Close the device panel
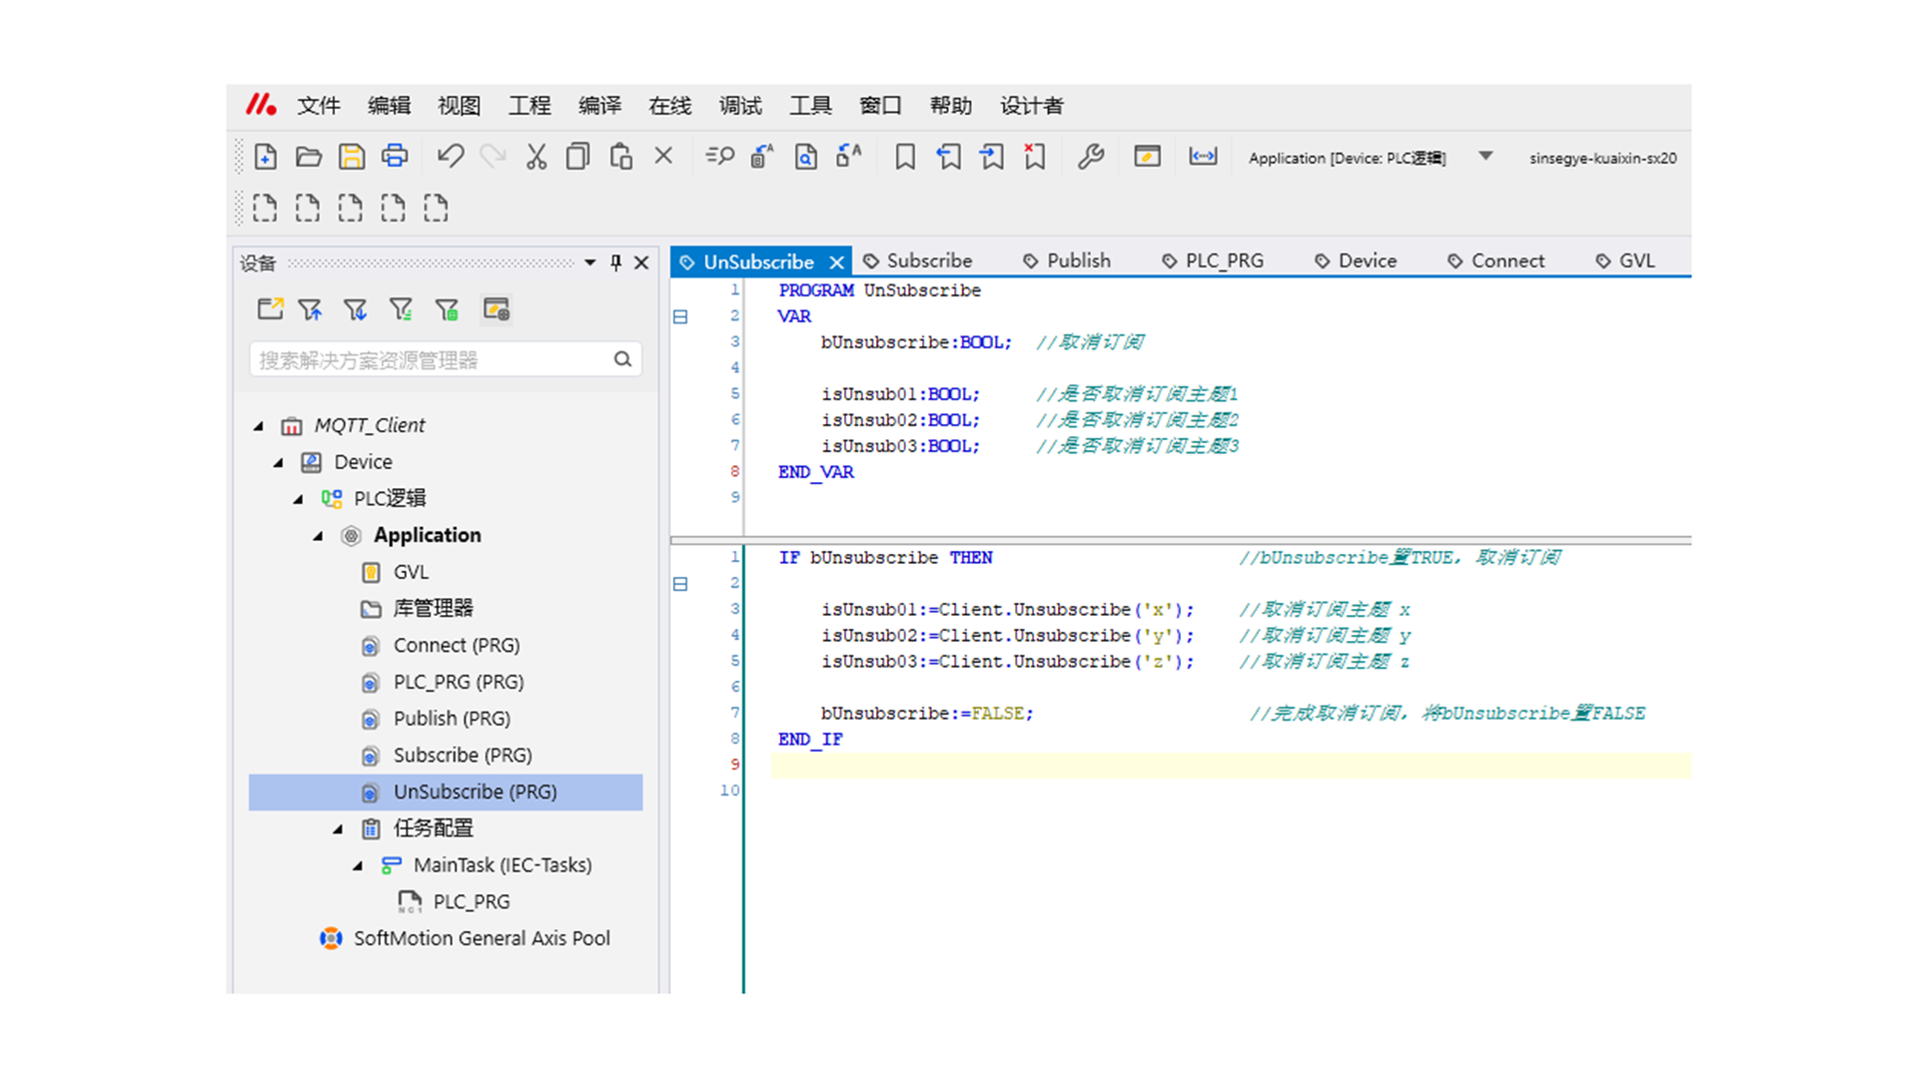This screenshot has height=1078, width=1918. [x=641, y=263]
